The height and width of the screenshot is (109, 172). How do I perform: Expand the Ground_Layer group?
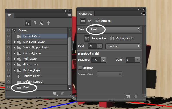point(15,53)
